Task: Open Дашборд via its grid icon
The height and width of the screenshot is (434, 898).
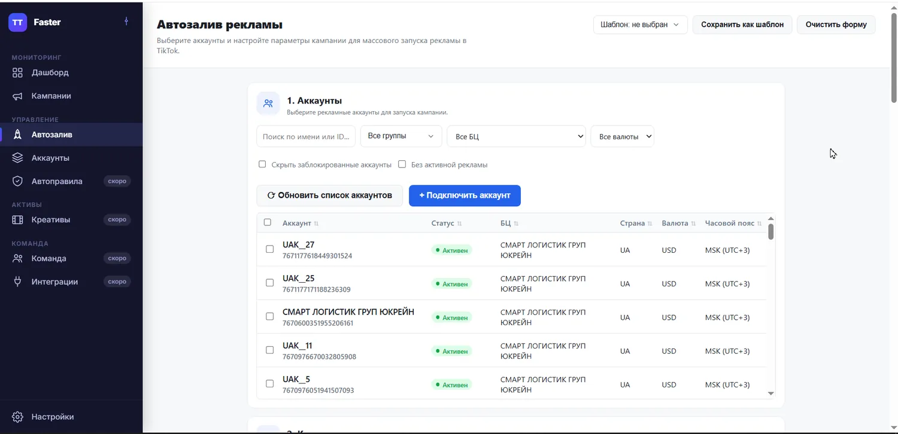Action: (x=17, y=73)
